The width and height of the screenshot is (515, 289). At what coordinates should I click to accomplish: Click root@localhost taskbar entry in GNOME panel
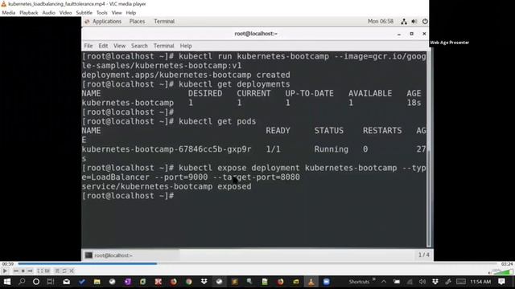point(130,255)
